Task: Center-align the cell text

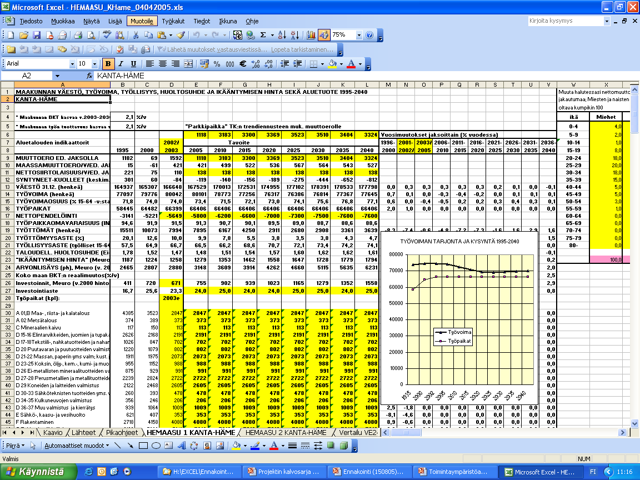Action: click(x=163, y=64)
